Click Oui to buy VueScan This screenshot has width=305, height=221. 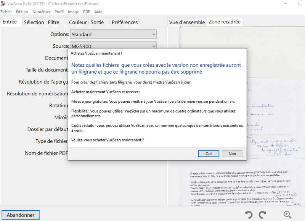coord(209,153)
